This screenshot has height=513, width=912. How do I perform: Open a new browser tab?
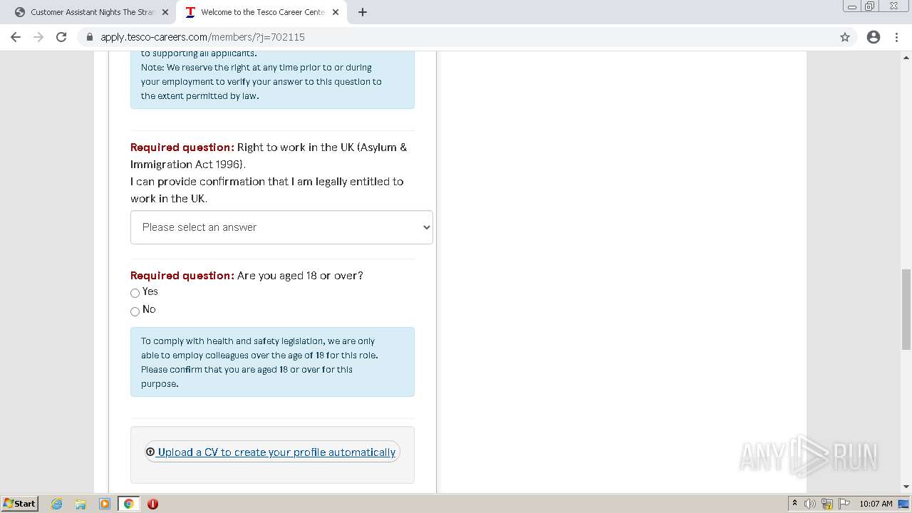pos(363,12)
